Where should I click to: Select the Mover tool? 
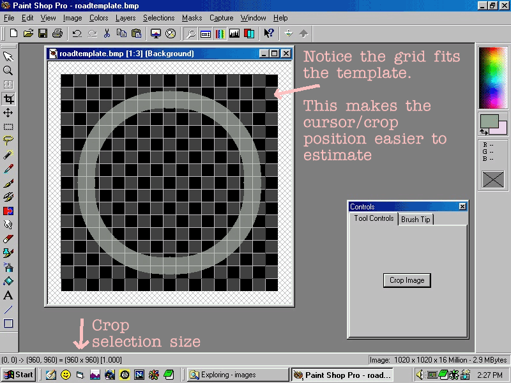click(8, 113)
